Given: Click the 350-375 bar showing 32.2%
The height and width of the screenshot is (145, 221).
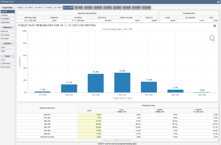Looking at the screenshot, I should point(122,83).
